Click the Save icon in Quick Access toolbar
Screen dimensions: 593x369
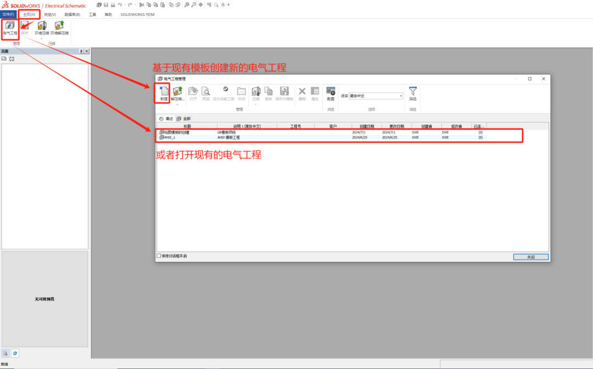105,4
